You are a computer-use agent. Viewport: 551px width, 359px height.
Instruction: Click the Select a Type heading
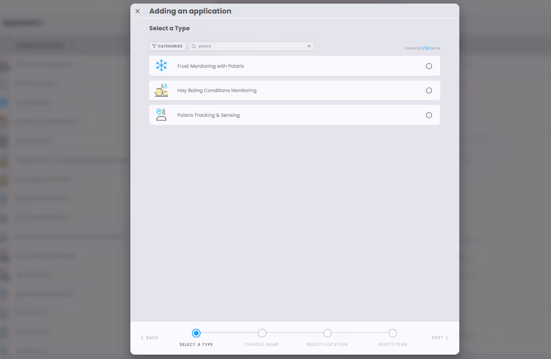tap(169, 29)
